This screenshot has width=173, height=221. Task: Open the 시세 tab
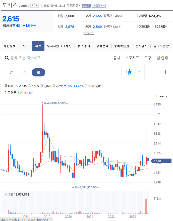point(25,46)
